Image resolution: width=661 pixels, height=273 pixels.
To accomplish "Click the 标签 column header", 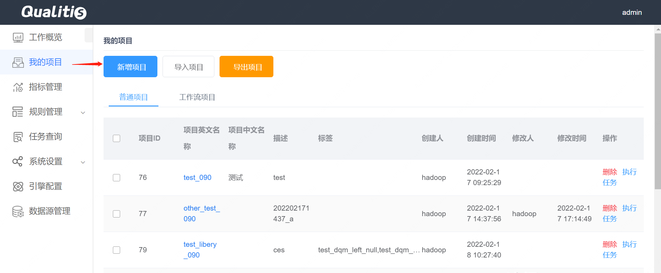I will click(x=325, y=138).
